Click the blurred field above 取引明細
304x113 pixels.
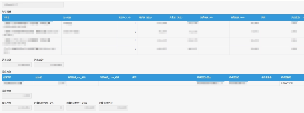point(33,5)
